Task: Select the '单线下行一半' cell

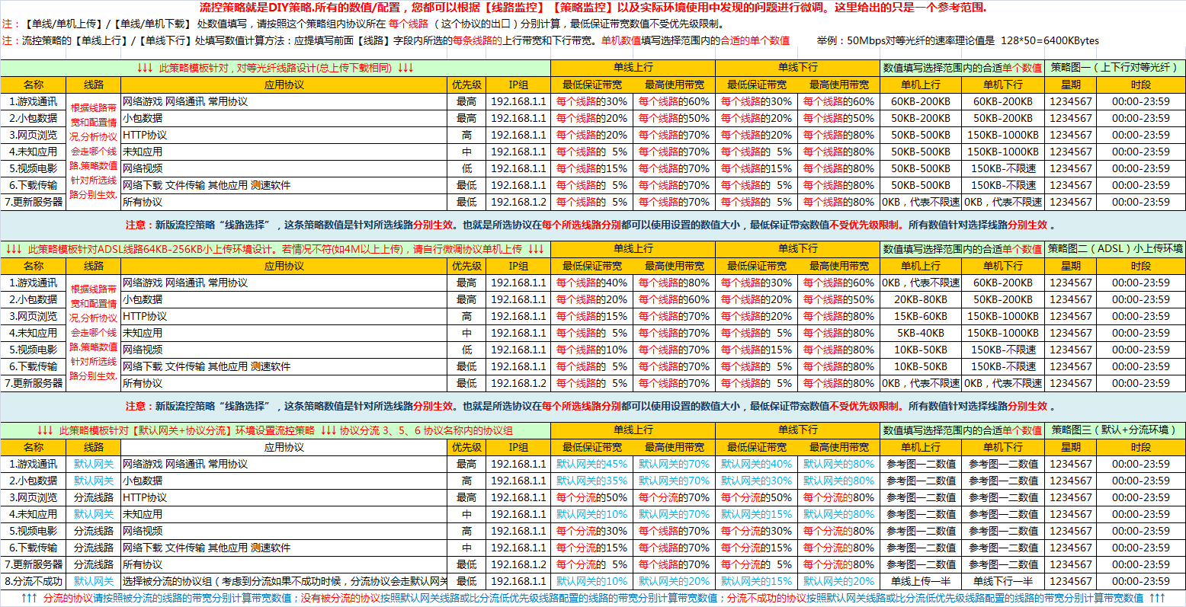Action: [x=1003, y=581]
